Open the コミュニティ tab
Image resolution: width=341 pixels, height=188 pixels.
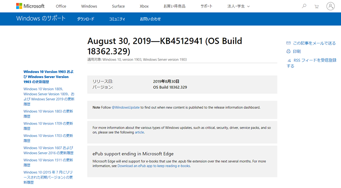[x=117, y=19]
